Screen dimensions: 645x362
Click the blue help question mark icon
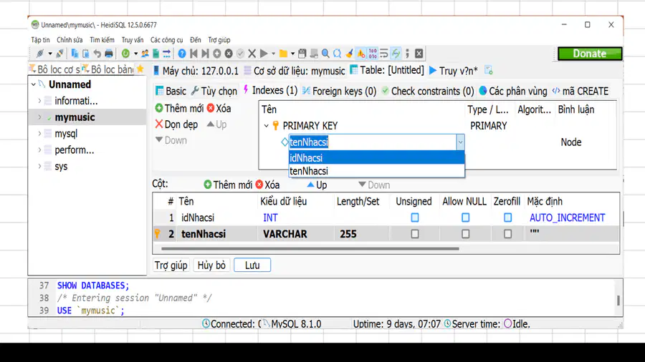point(182,54)
